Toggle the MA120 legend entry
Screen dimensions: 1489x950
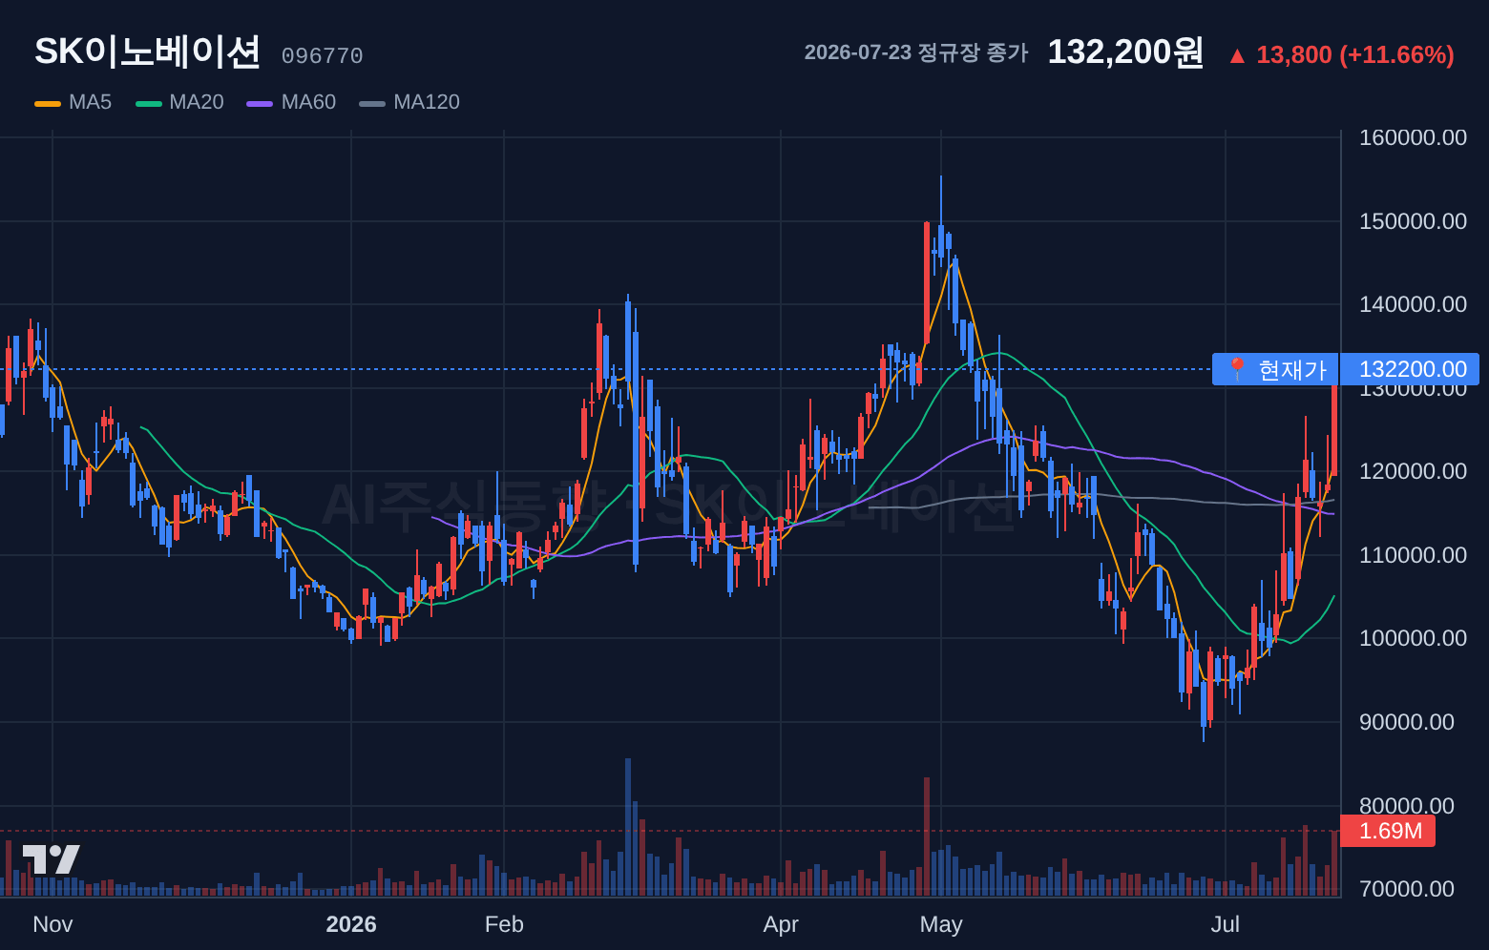coord(410,102)
